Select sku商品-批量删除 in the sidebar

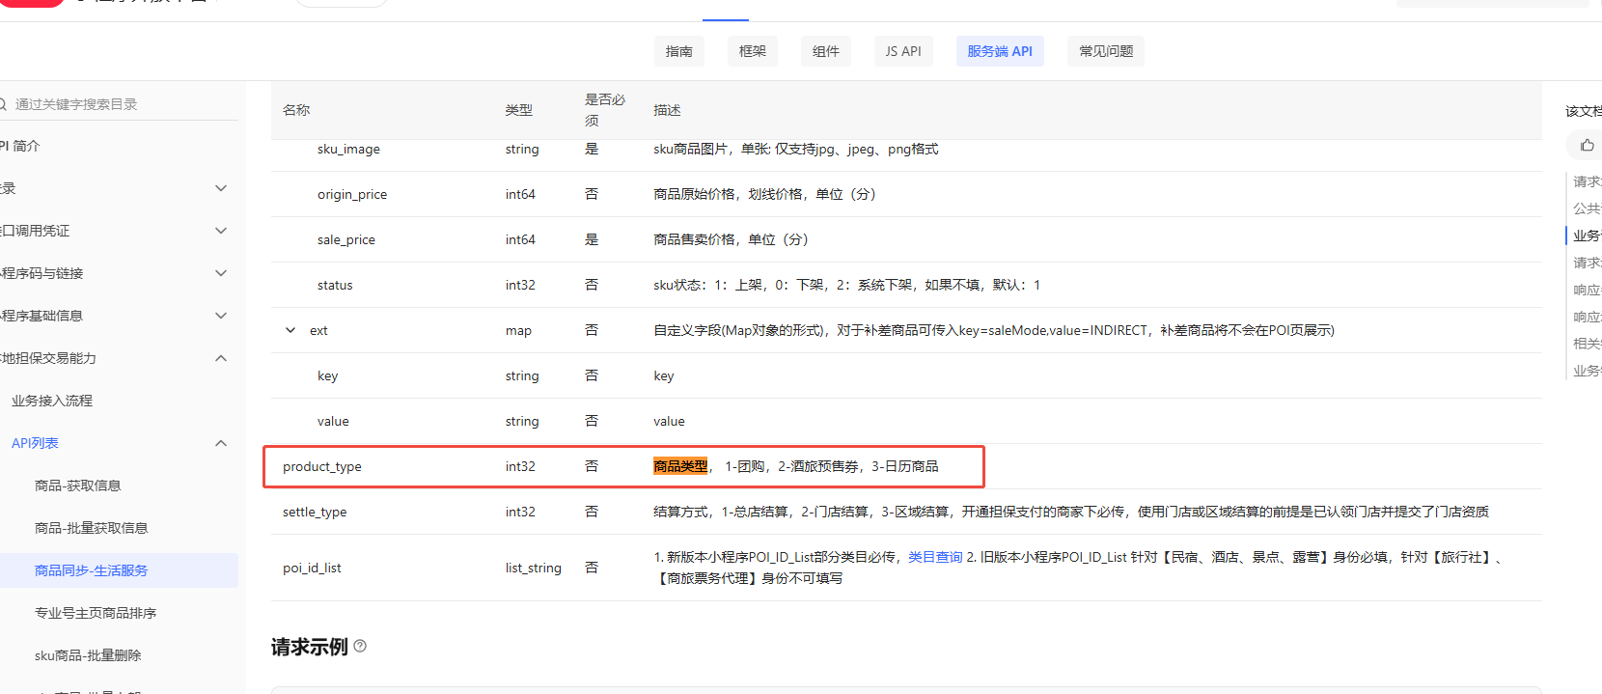[87, 655]
